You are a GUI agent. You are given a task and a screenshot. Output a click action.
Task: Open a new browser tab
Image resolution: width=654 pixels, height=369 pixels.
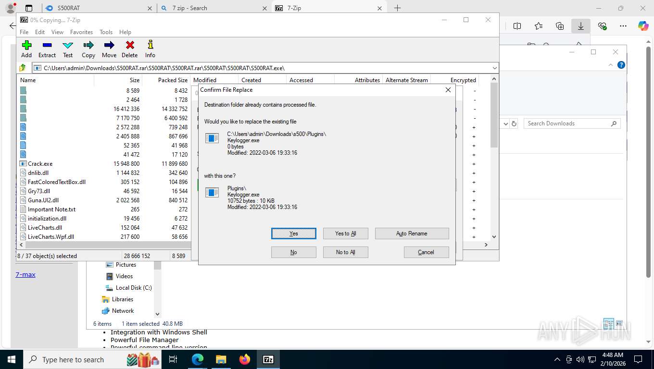397,8
